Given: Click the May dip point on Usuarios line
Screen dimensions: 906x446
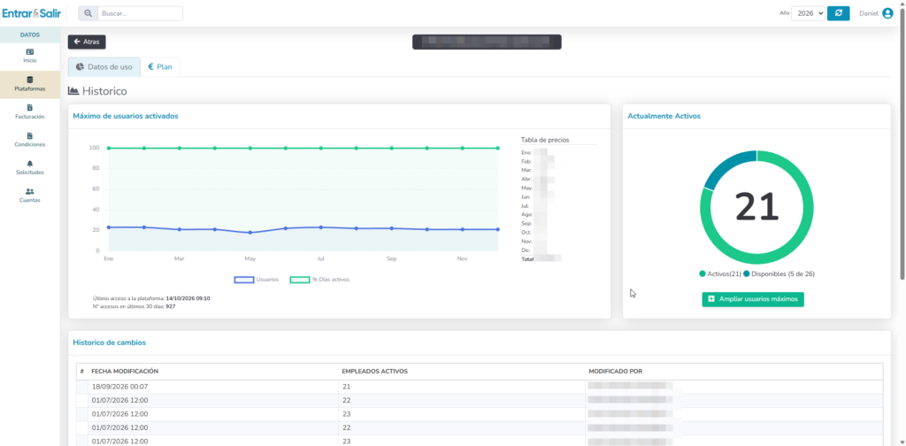Looking at the screenshot, I should tap(250, 232).
